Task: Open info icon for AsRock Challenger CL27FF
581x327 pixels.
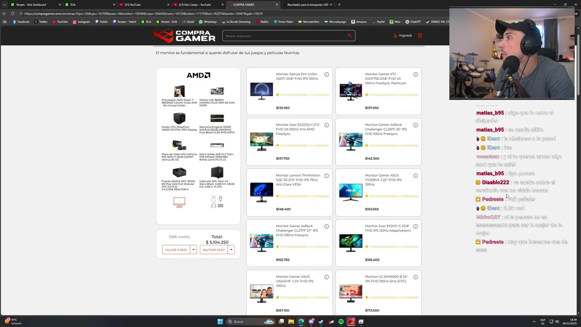Action: tap(326, 226)
